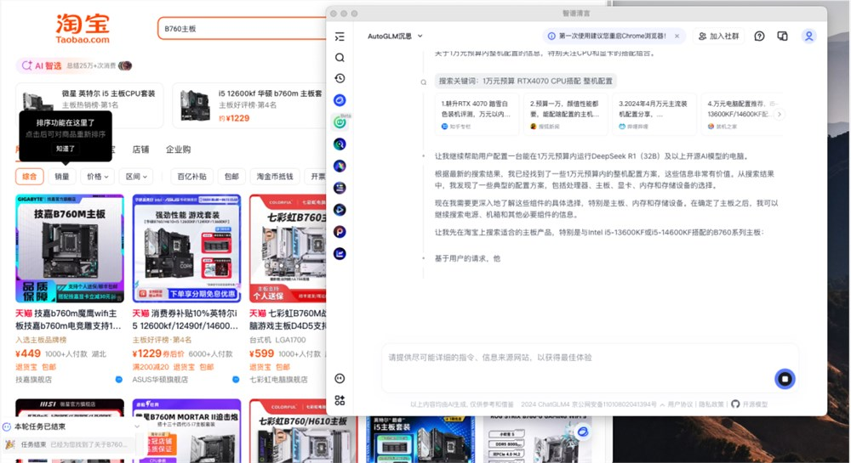Open the 技嘉b760m魔鹰wifi主板 product title
851x463 pixels.
click(x=68, y=319)
